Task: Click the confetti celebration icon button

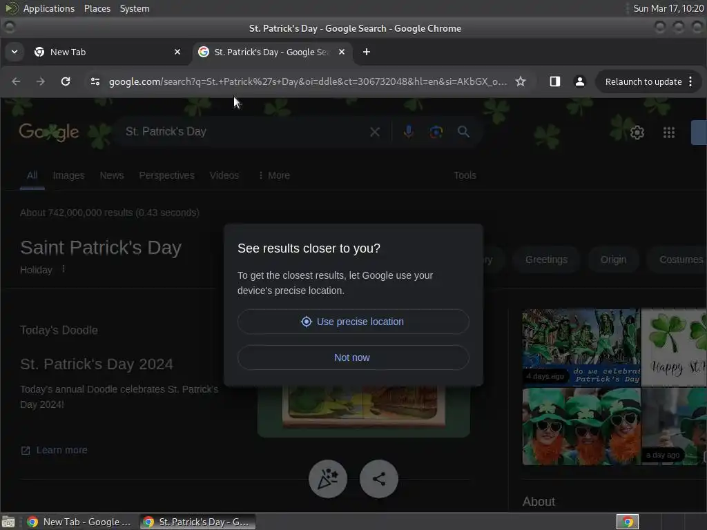Action: pyautogui.click(x=328, y=479)
